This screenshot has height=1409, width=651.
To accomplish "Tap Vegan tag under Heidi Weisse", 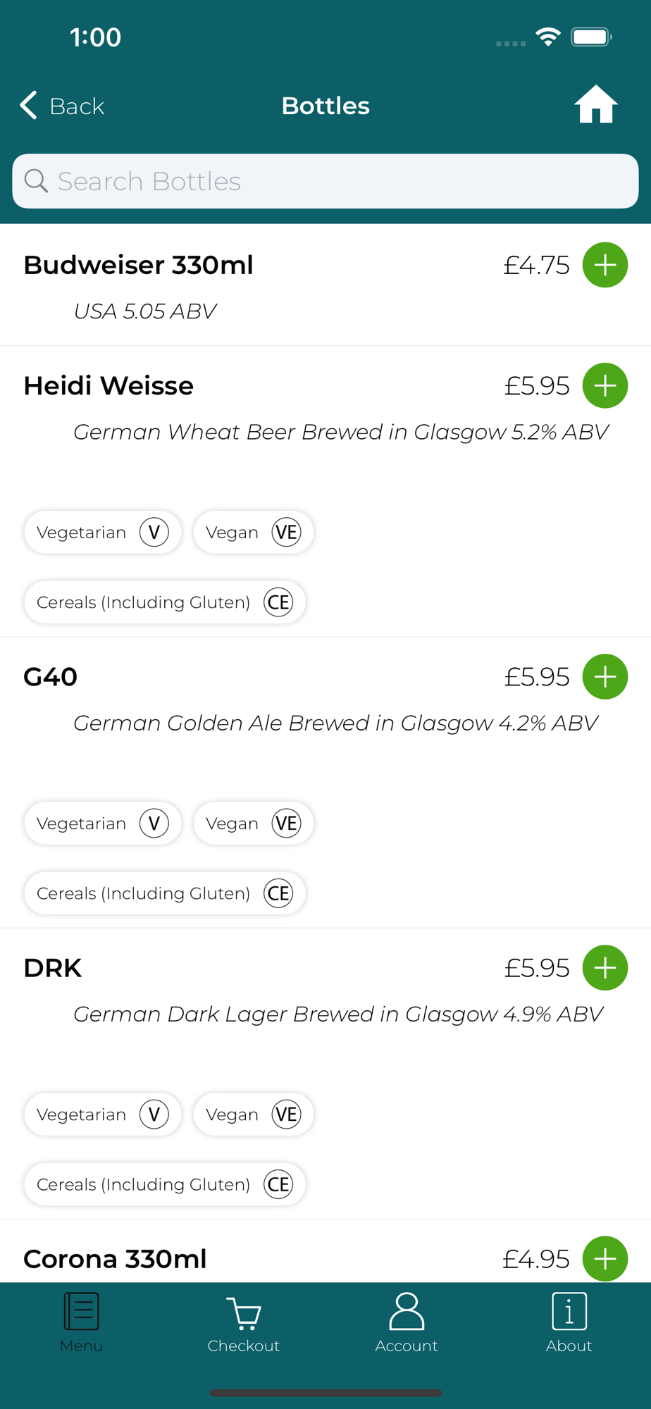I will tap(253, 532).
